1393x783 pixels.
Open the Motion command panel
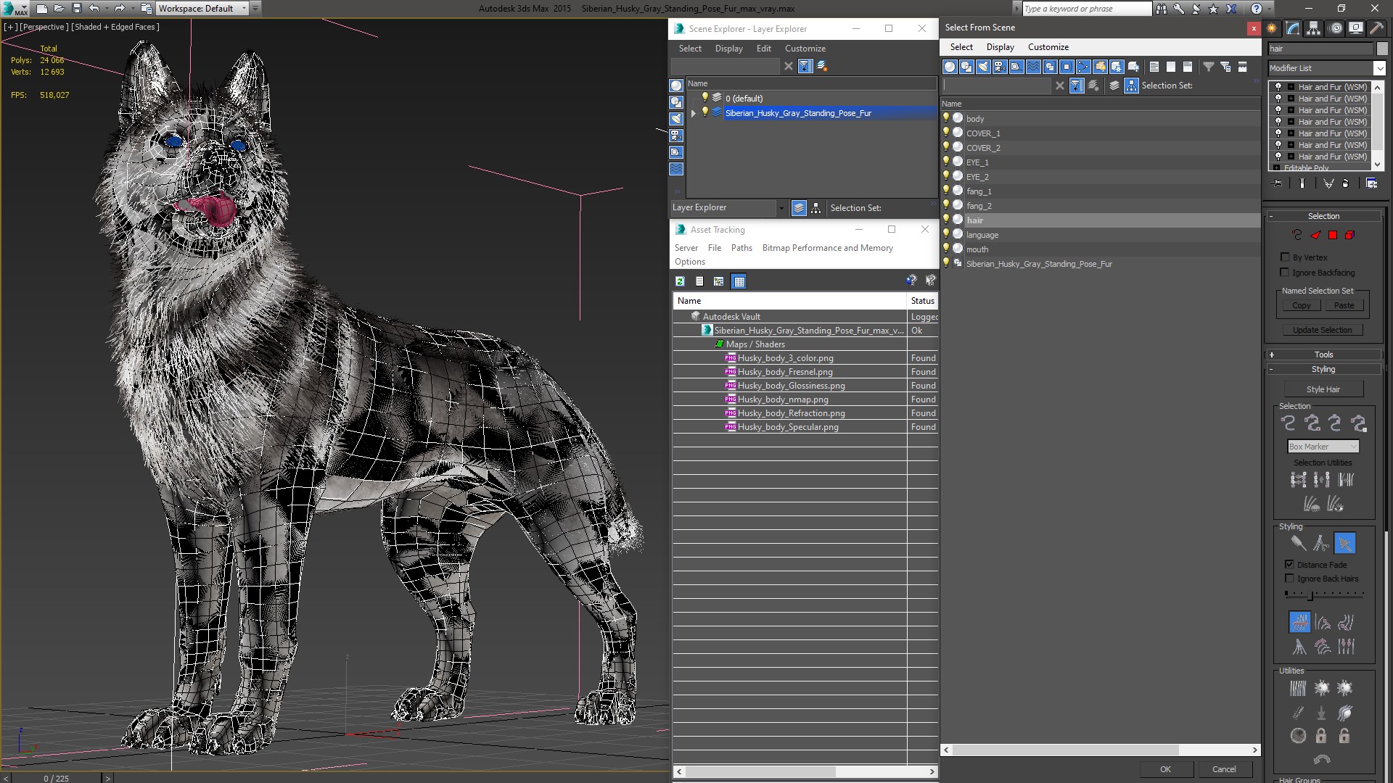pyautogui.click(x=1336, y=28)
